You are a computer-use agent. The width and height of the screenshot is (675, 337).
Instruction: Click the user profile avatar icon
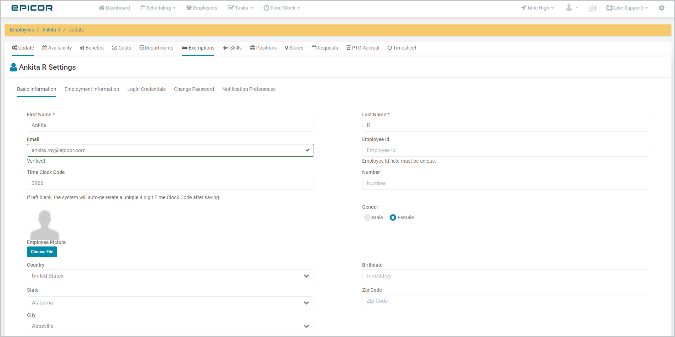tap(569, 7)
